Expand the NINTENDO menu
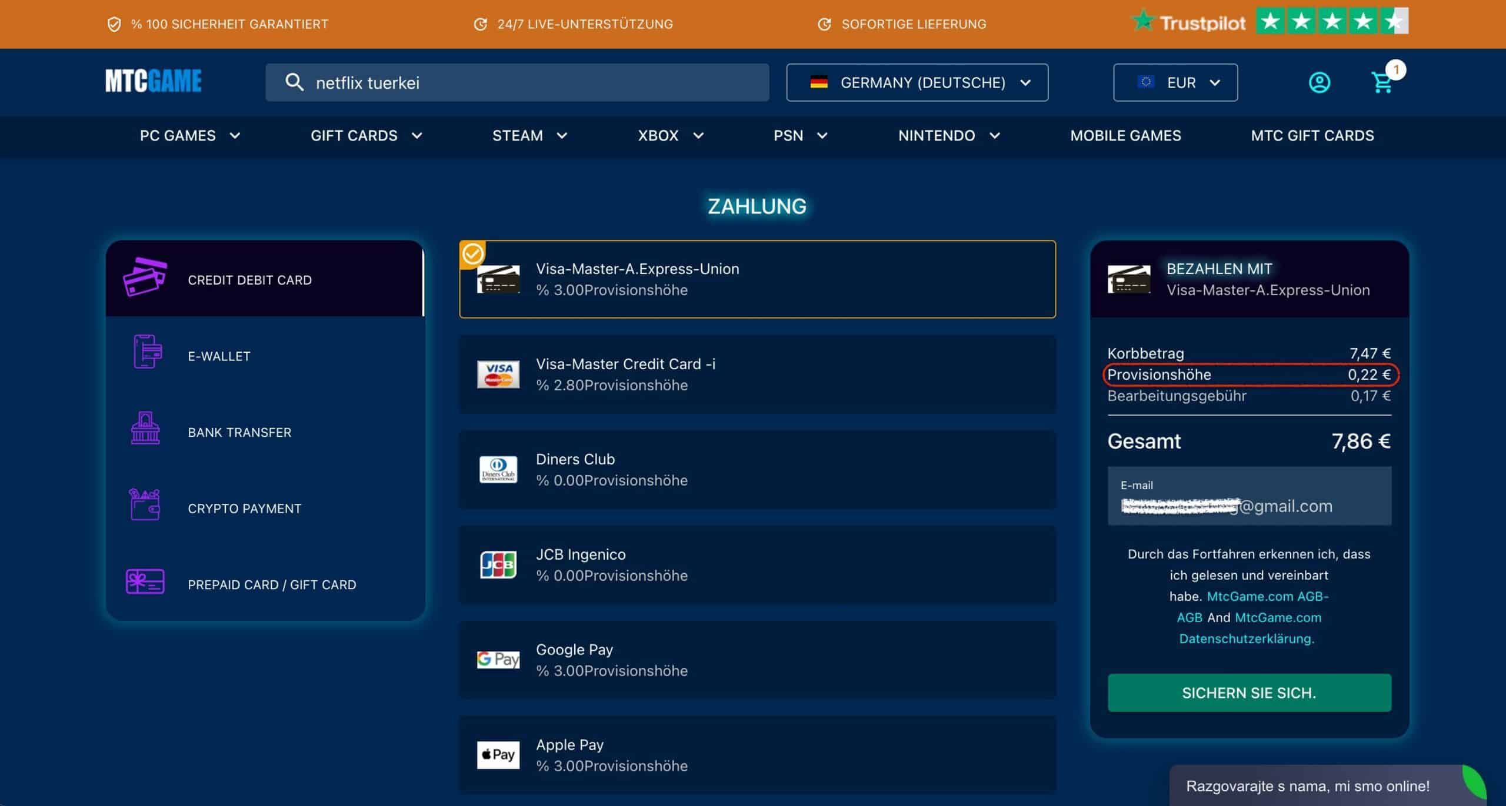The image size is (1506, 806). 949,136
